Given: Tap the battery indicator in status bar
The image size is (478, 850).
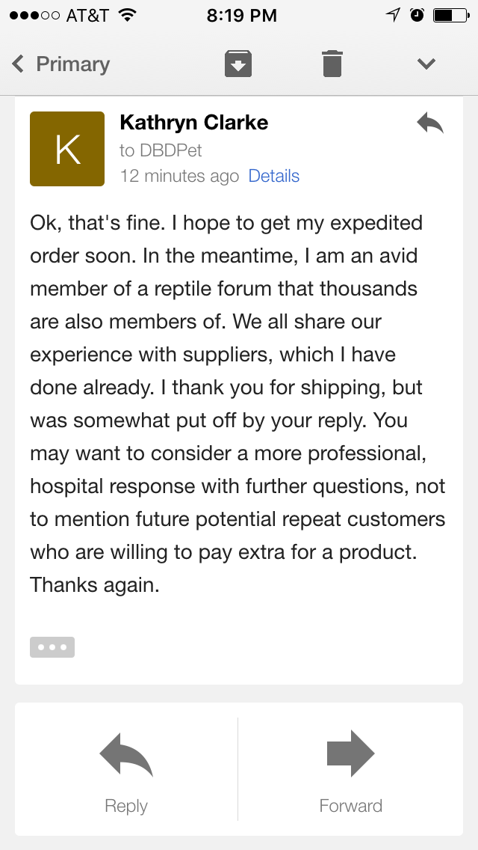Looking at the screenshot, I should pos(451,15).
